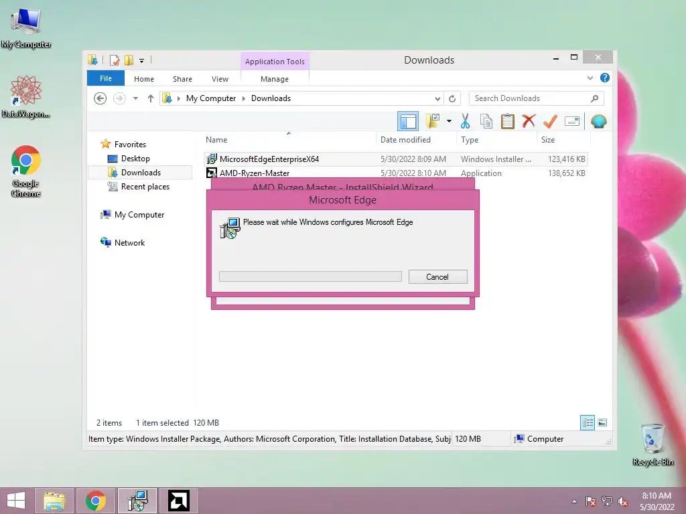
Task: Click the blue shell icon in toolbar
Action: [598, 121]
